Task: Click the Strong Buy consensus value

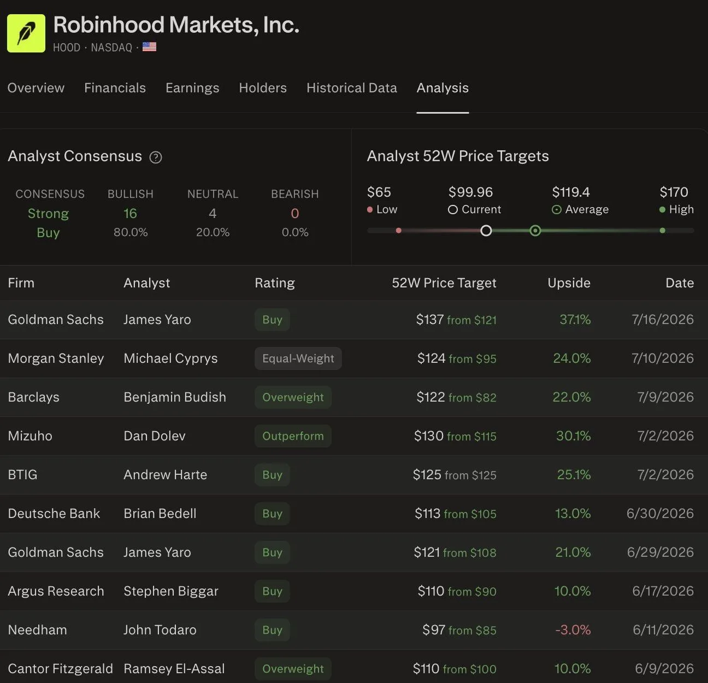Action: (48, 223)
